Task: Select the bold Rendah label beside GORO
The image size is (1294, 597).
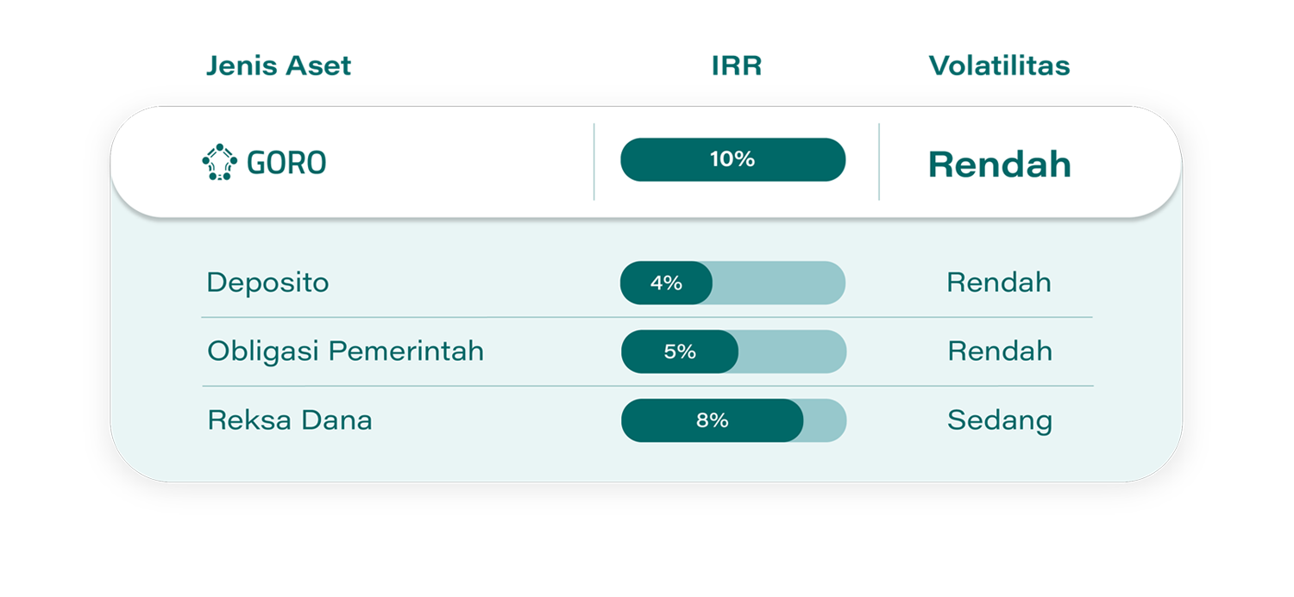Action: coord(999,165)
